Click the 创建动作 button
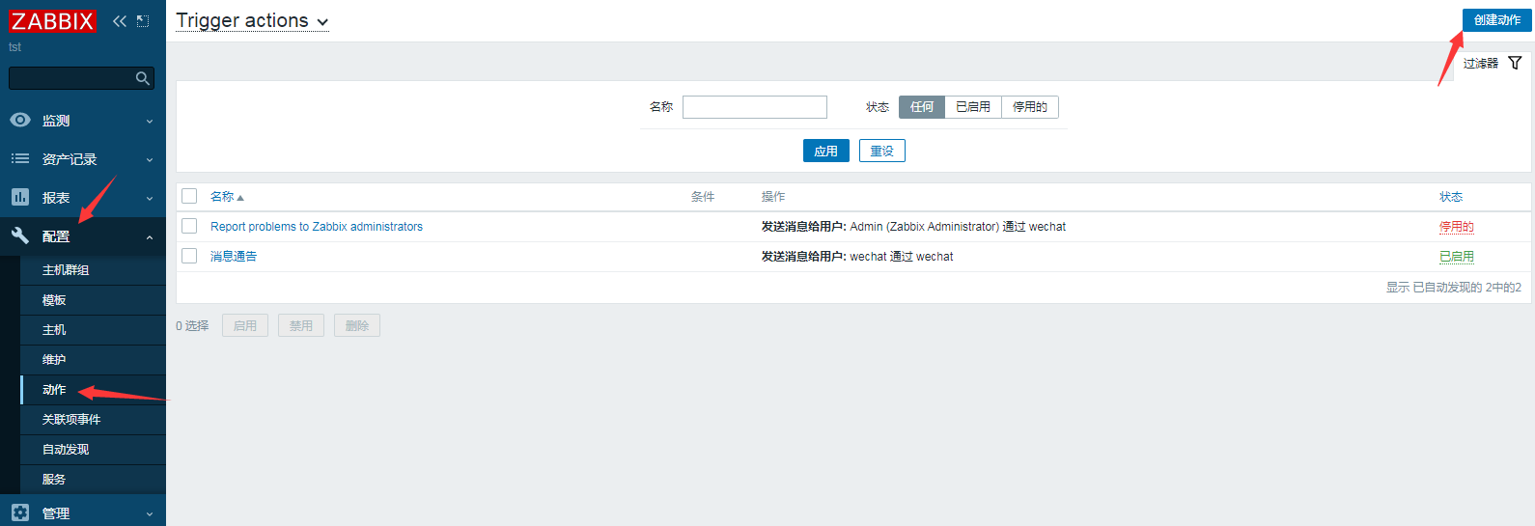 click(x=1496, y=20)
